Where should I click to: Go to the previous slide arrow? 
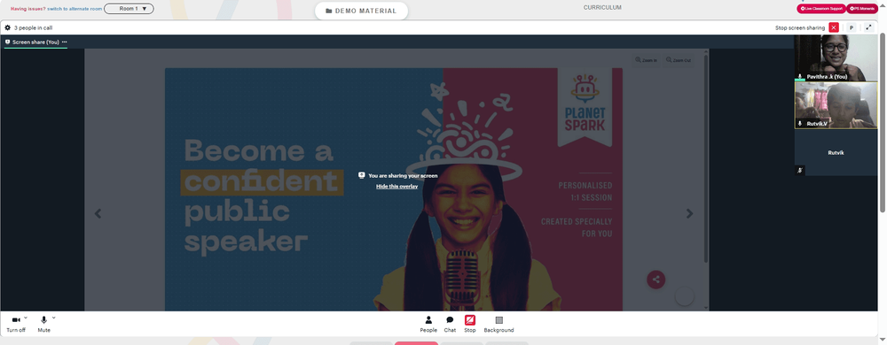(x=98, y=214)
